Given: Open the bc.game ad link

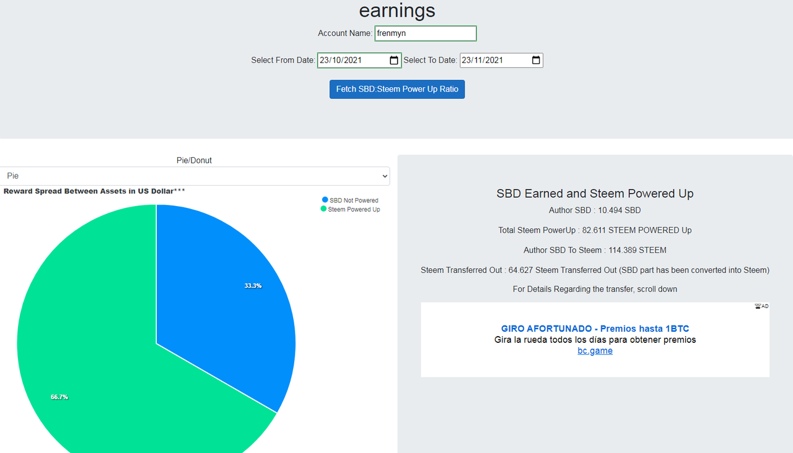Looking at the screenshot, I should point(595,350).
